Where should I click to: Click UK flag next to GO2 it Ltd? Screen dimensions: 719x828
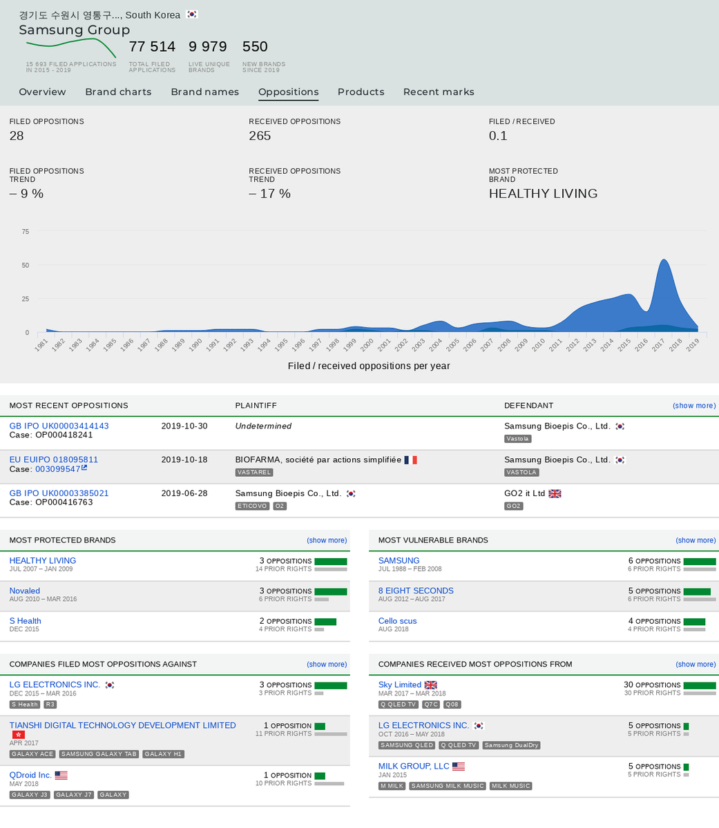(555, 493)
